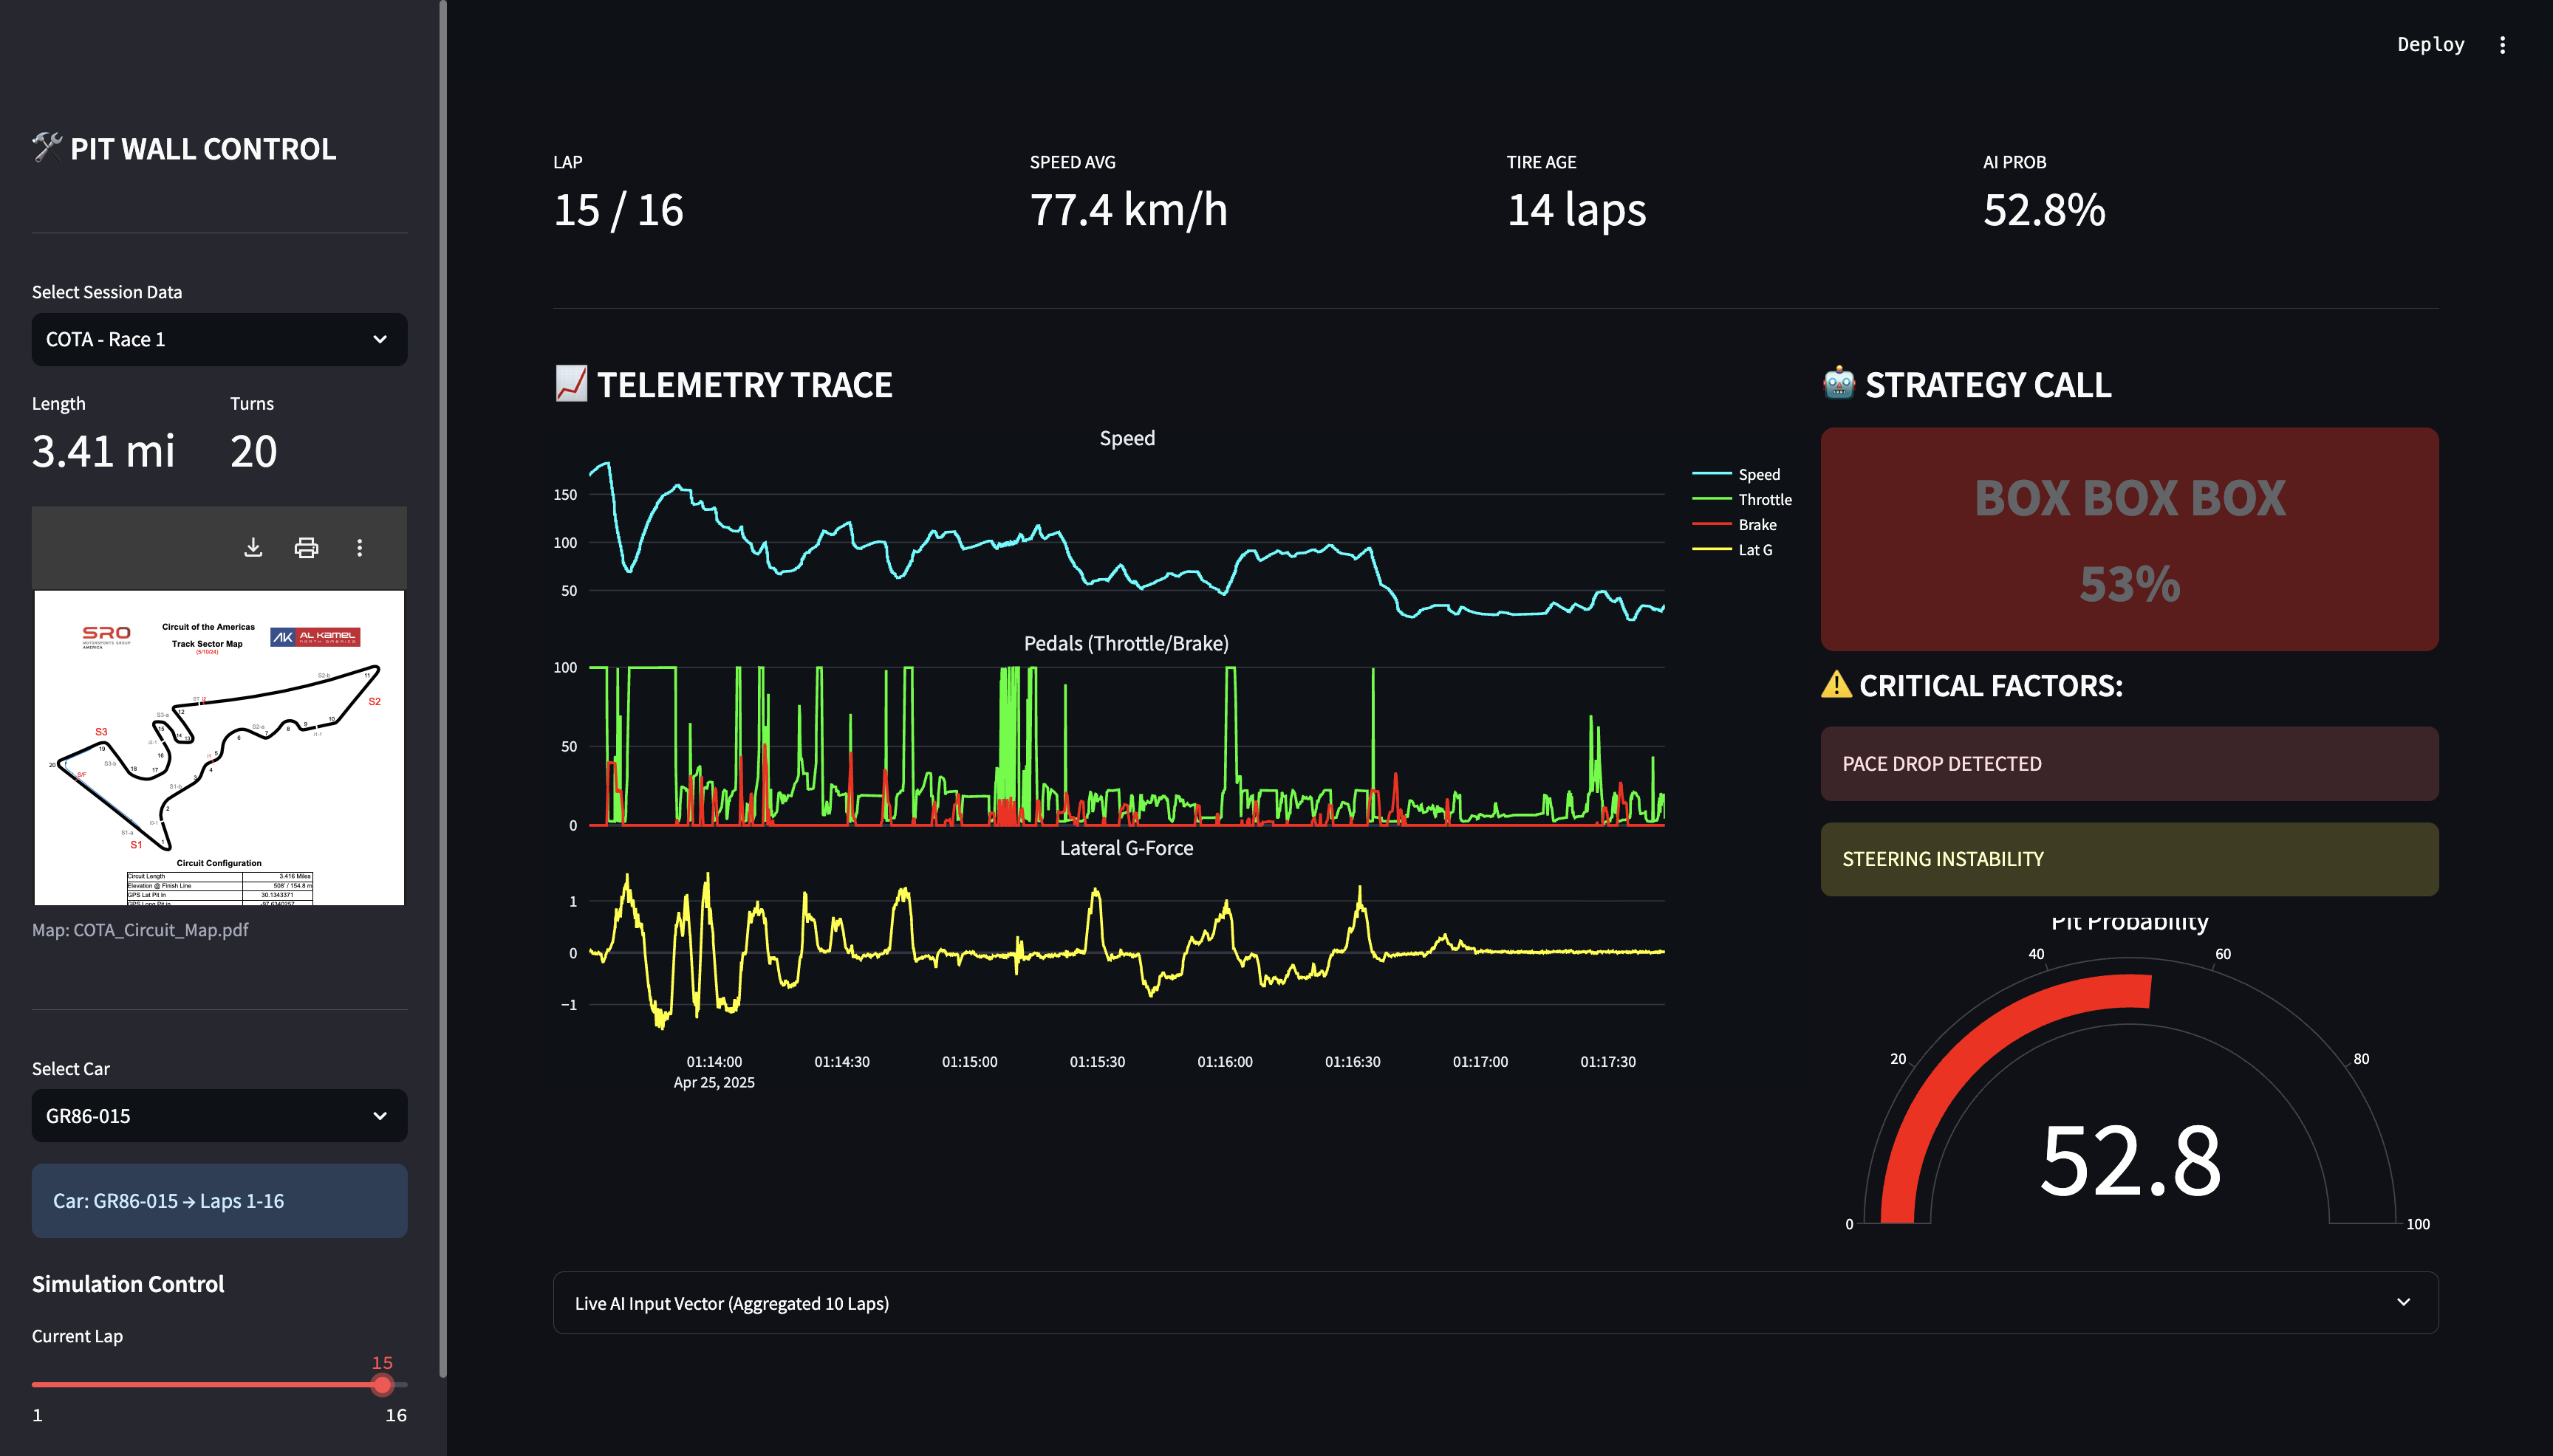Click the PDF download icon

tap(253, 547)
